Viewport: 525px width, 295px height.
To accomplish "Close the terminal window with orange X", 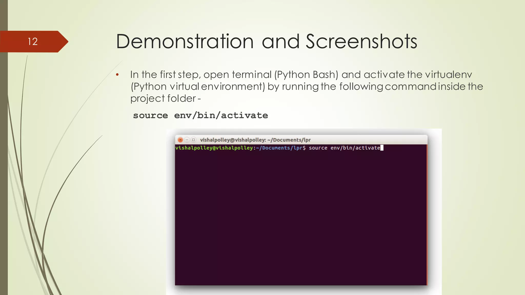I will 180,140.
